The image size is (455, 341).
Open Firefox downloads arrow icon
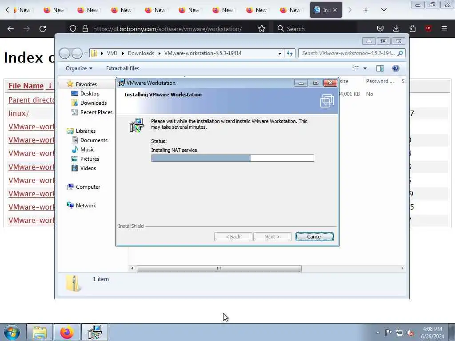pyautogui.click(x=396, y=28)
